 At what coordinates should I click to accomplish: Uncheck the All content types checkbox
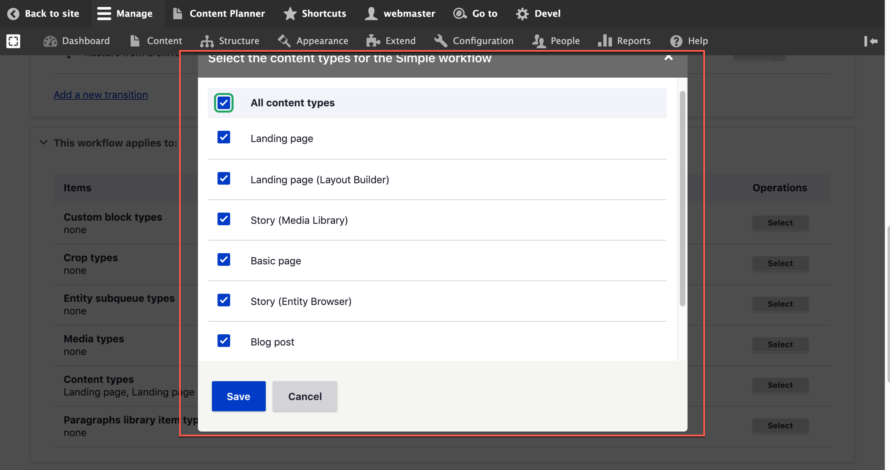pos(224,103)
